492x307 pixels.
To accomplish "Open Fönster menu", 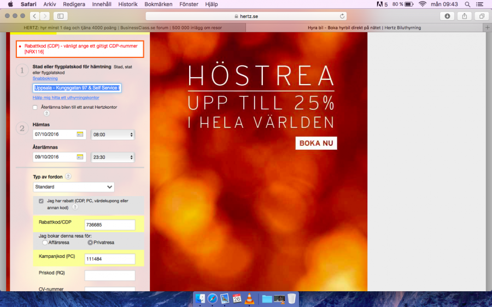I will pos(189,4).
